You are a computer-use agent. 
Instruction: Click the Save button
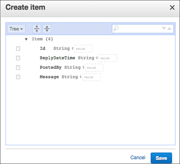(161, 158)
